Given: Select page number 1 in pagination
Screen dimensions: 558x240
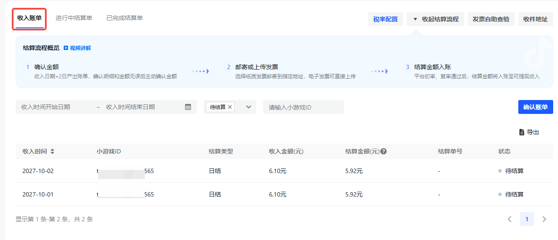Looking at the screenshot, I should click(527, 219).
